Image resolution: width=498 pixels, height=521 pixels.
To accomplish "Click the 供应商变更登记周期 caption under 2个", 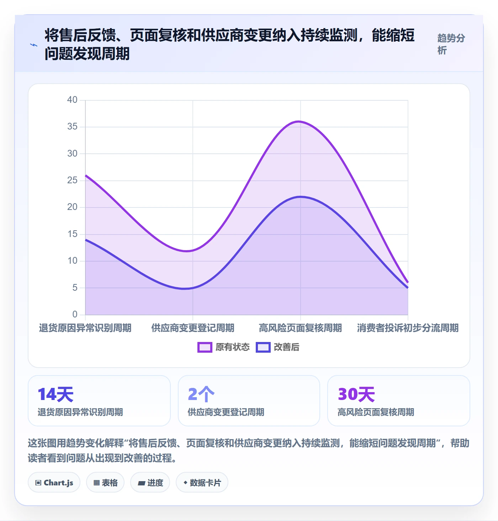I will (x=226, y=412).
